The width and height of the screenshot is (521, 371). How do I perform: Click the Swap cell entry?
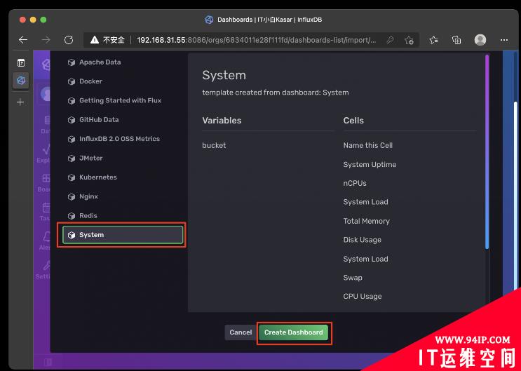[353, 278]
